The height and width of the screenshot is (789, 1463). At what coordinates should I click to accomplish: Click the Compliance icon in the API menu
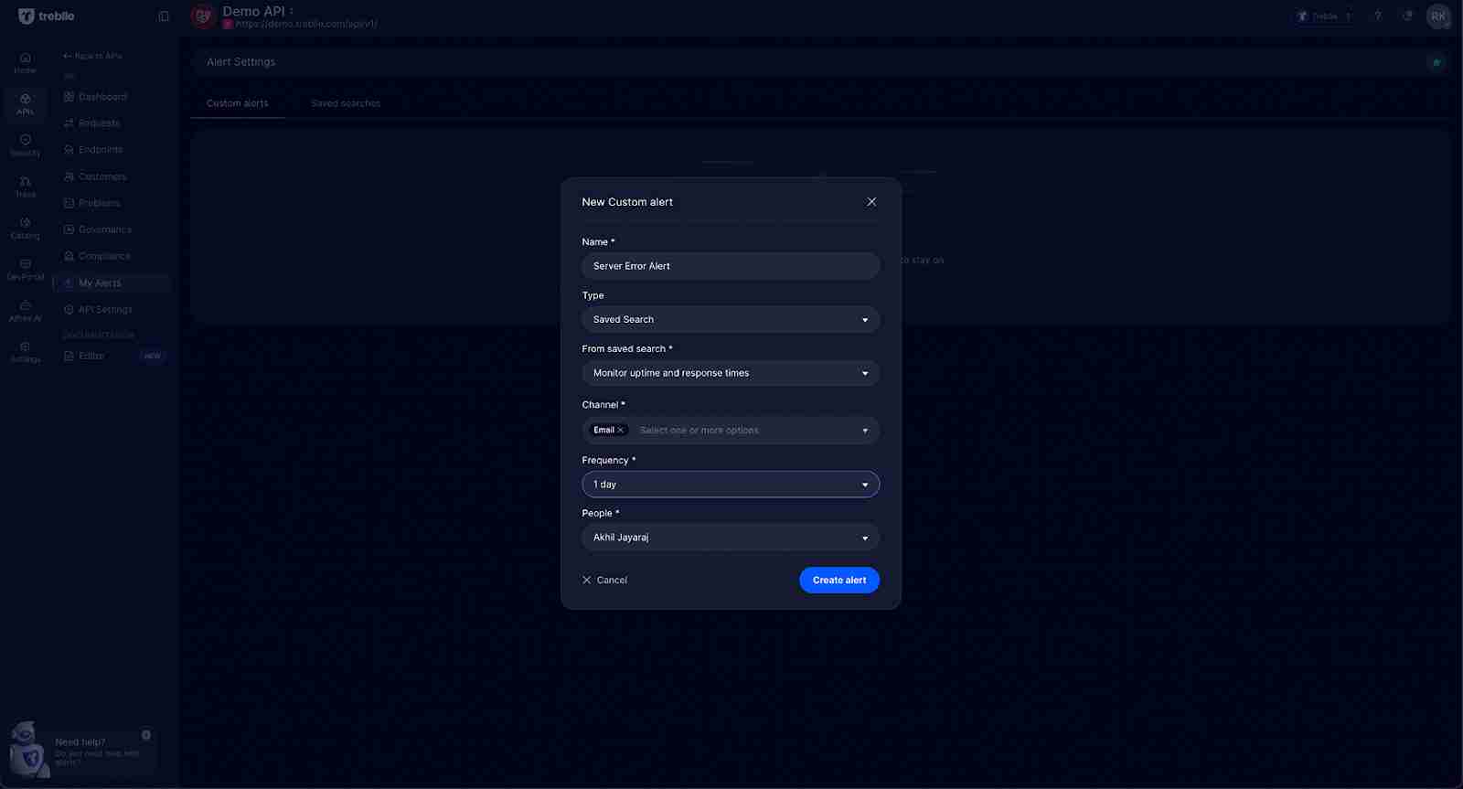(69, 256)
